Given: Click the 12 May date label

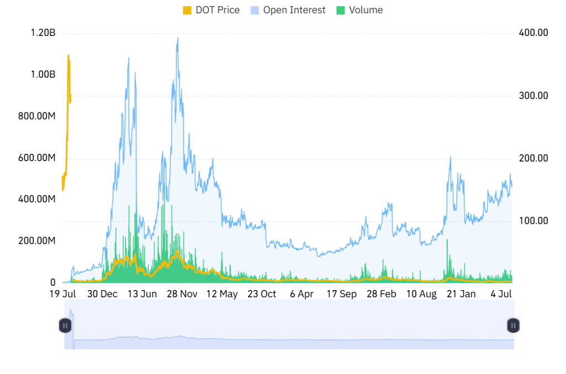Looking at the screenshot, I should coord(222,294).
